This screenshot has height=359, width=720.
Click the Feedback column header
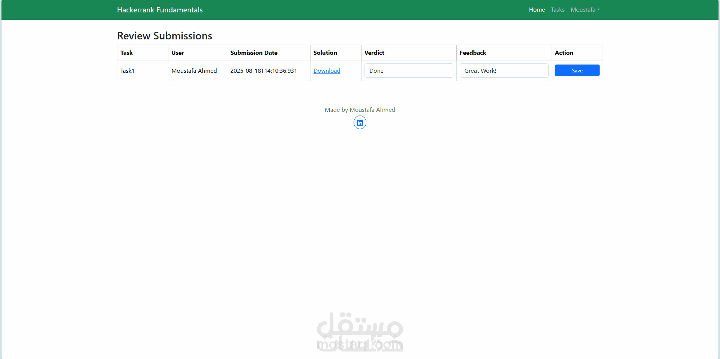tap(504, 53)
